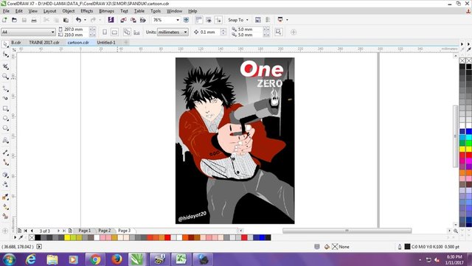
Task: Switch to Untitled-1 document tab
Action: click(106, 43)
